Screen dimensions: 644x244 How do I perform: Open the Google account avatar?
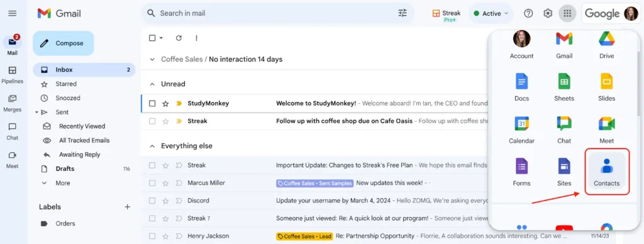[631, 14]
